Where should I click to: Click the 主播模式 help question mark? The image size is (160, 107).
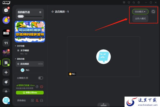tap(27, 78)
